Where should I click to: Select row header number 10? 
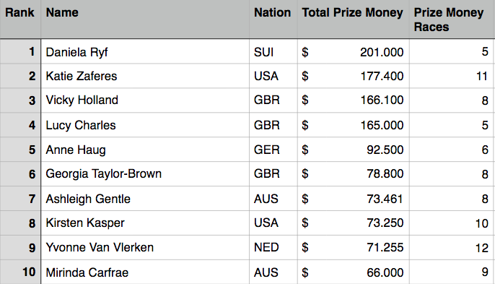point(20,272)
